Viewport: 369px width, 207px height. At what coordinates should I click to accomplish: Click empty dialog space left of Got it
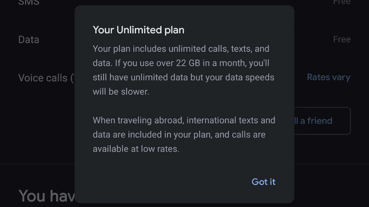[161, 182]
